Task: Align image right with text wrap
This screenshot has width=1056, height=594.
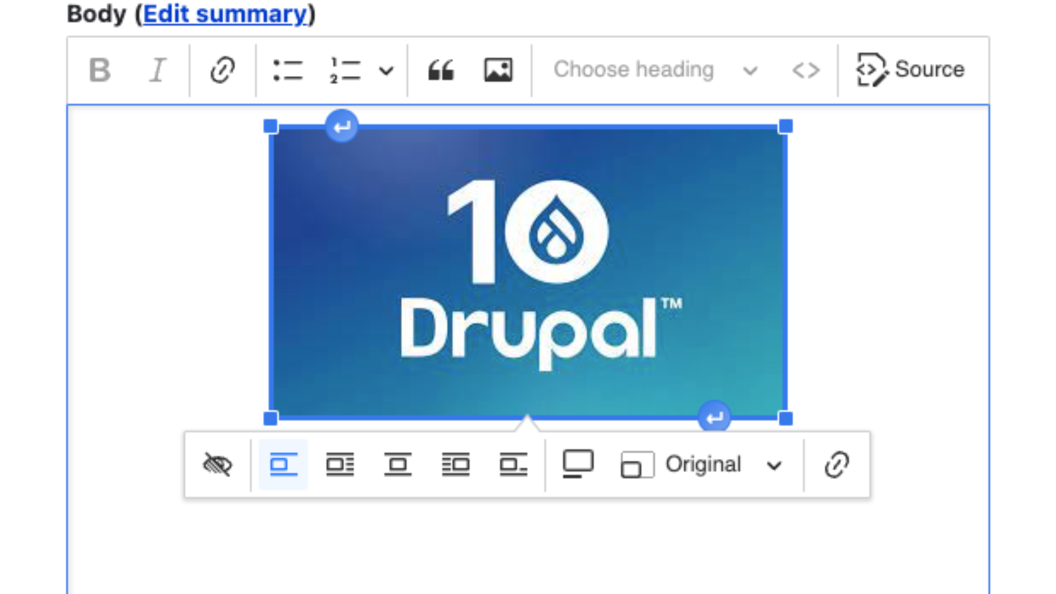Action: tap(455, 464)
